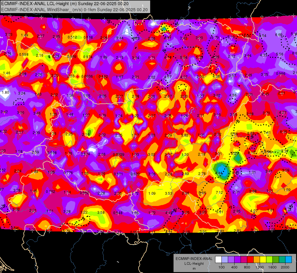Click the wind shear value 0.948
The image size is (297, 273).
pyautogui.click(x=118, y=213)
